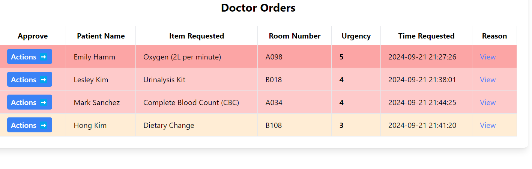This screenshot has width=532, height=169.
Task: Click the arrow icon in Hong Kim's Actions button
Action: pyautogui.click(x=44, y=125)
